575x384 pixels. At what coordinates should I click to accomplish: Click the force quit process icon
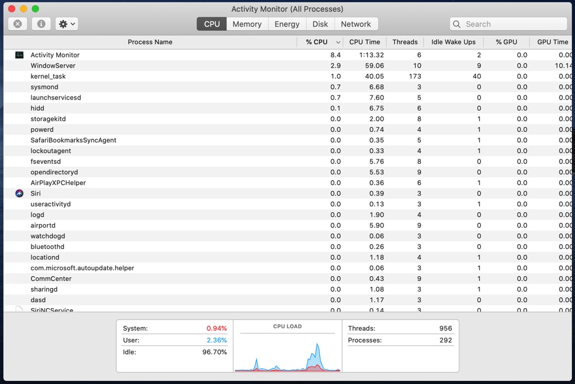(17, 24)
